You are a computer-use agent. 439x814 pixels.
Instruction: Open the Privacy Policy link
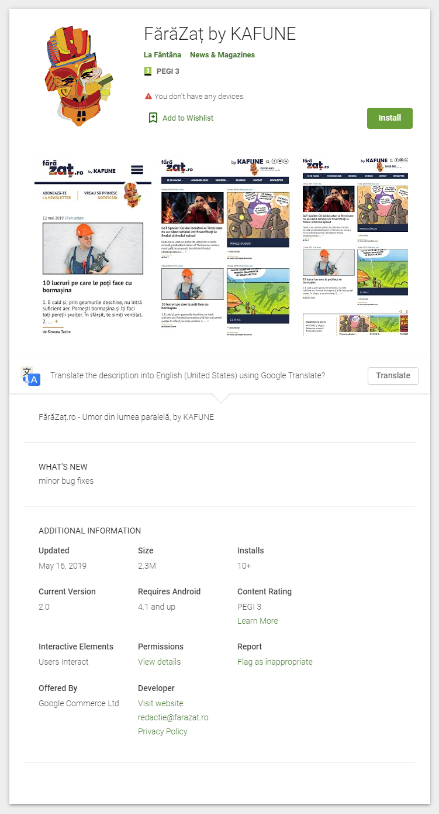163,731
